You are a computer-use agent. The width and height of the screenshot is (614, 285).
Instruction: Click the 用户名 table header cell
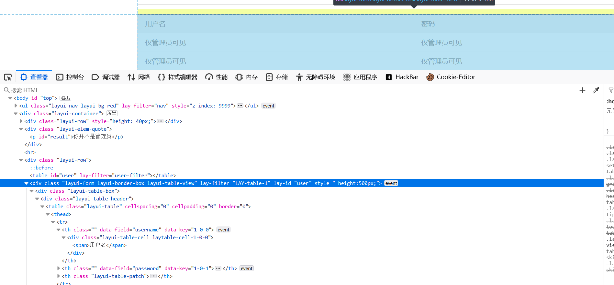tap(276, 24)
